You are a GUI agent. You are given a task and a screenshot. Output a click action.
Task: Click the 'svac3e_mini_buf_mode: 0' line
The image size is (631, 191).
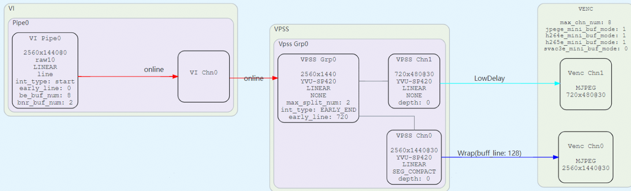(585, 48)
